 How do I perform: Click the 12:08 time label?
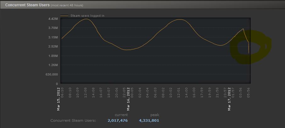(86, 93)
